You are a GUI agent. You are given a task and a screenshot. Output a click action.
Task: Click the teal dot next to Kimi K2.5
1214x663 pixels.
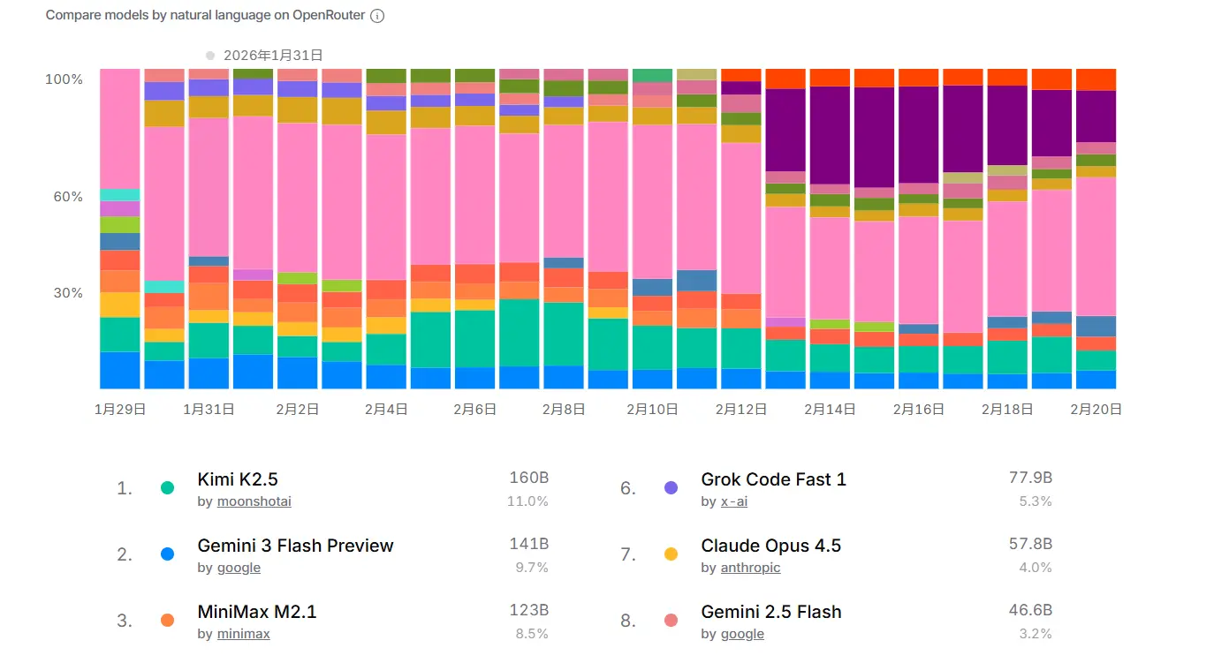pyautogui.click(x=167, y=488)
